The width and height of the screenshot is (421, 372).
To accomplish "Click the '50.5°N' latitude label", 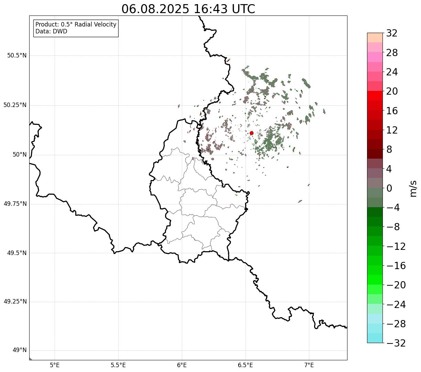I will click(16, 55).
